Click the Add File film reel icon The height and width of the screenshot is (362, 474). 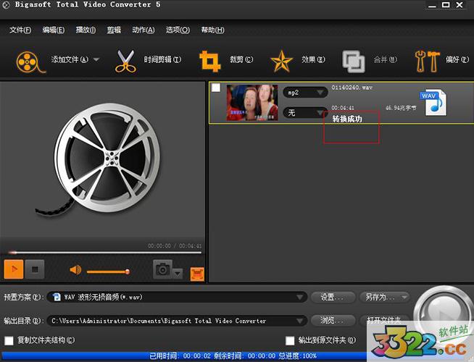pos(30,62)
